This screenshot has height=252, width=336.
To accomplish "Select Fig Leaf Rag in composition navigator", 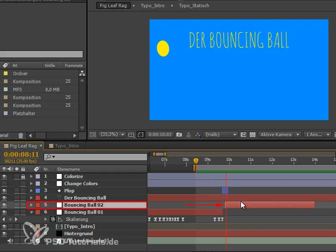I will point(113,5).
